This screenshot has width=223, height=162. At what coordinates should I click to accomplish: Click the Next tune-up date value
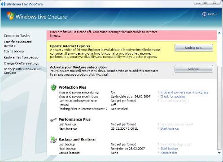124,128
